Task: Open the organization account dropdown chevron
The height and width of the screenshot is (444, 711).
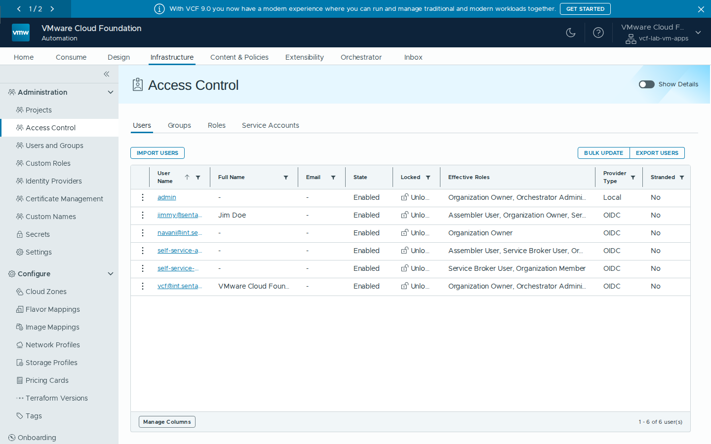Action: pyautogui.click(x=698, y=33)
